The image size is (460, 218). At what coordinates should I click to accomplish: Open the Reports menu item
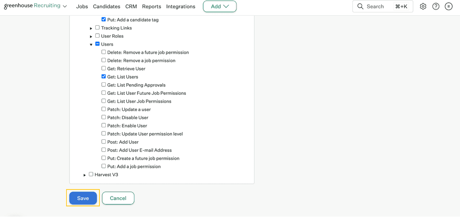(151, 6)
